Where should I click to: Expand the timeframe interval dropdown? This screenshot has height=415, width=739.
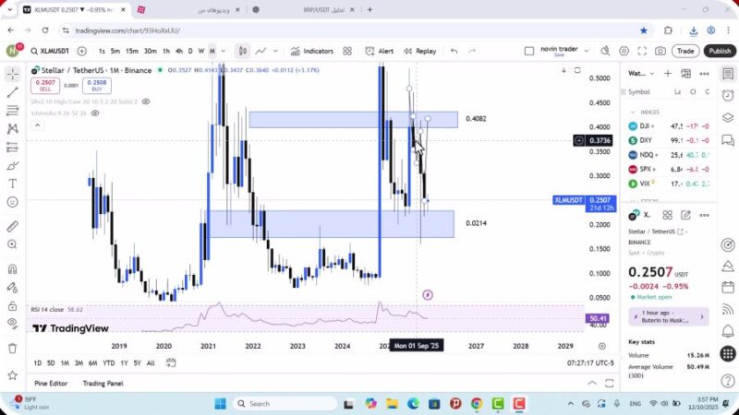pos(224,51)
